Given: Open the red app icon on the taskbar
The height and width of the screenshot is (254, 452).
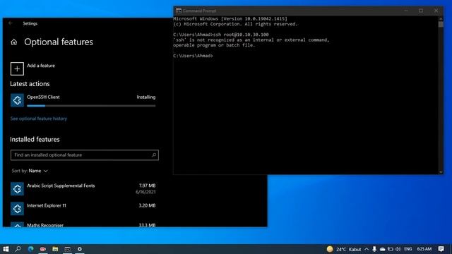Looking at the screenshot, I should coord(42,249).
